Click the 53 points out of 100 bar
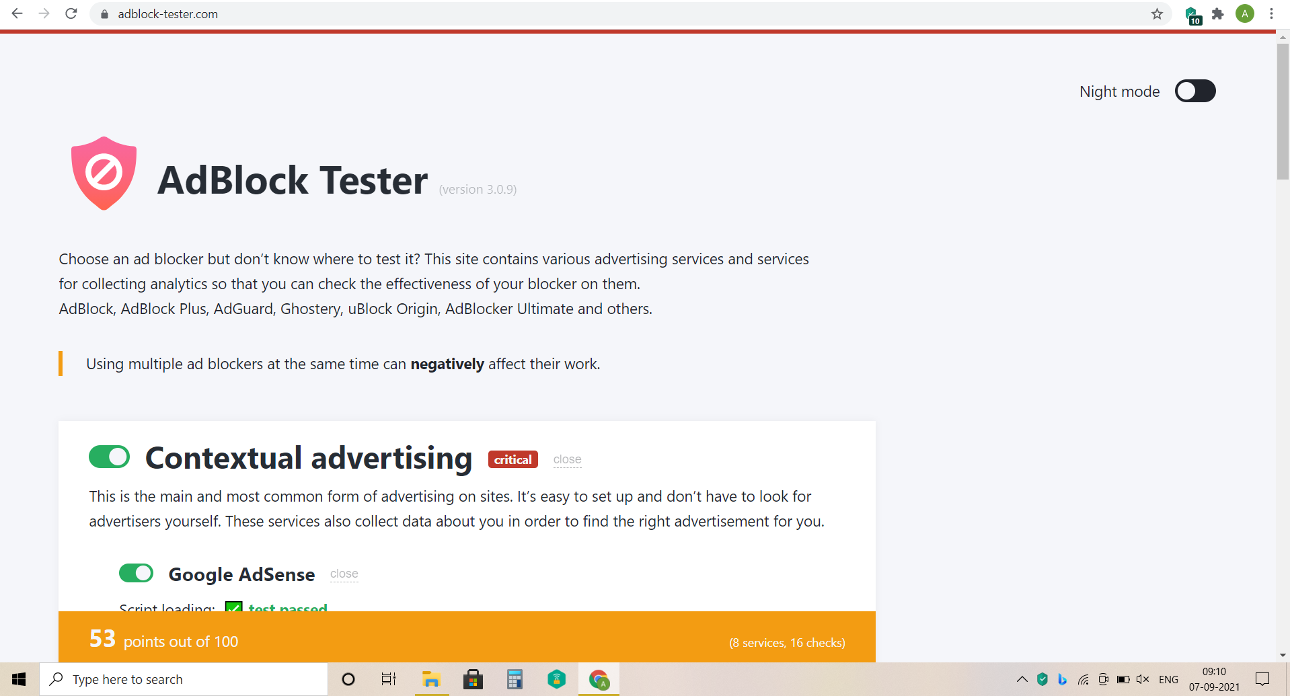 click(x=467, y=637)
